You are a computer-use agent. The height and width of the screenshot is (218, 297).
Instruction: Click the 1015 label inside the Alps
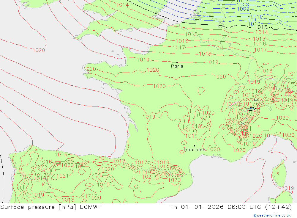[x=250, y=112]
